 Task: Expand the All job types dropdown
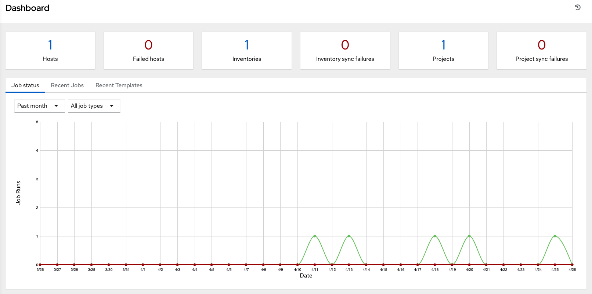[94, 106]
